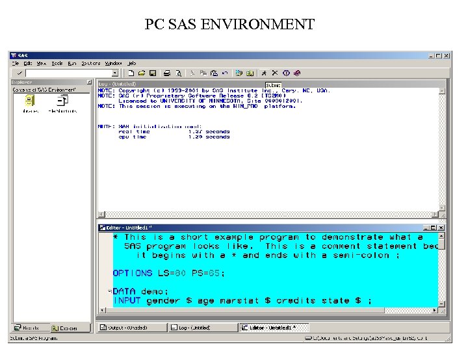
Task: Click the Editor vertical scrollbar thumb
Action: click(x=441, y=244)
